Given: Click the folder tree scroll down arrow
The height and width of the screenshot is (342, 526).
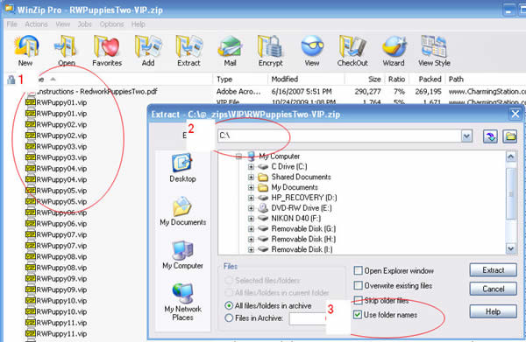Looking at the screenshot, I should tap(510, 248).
